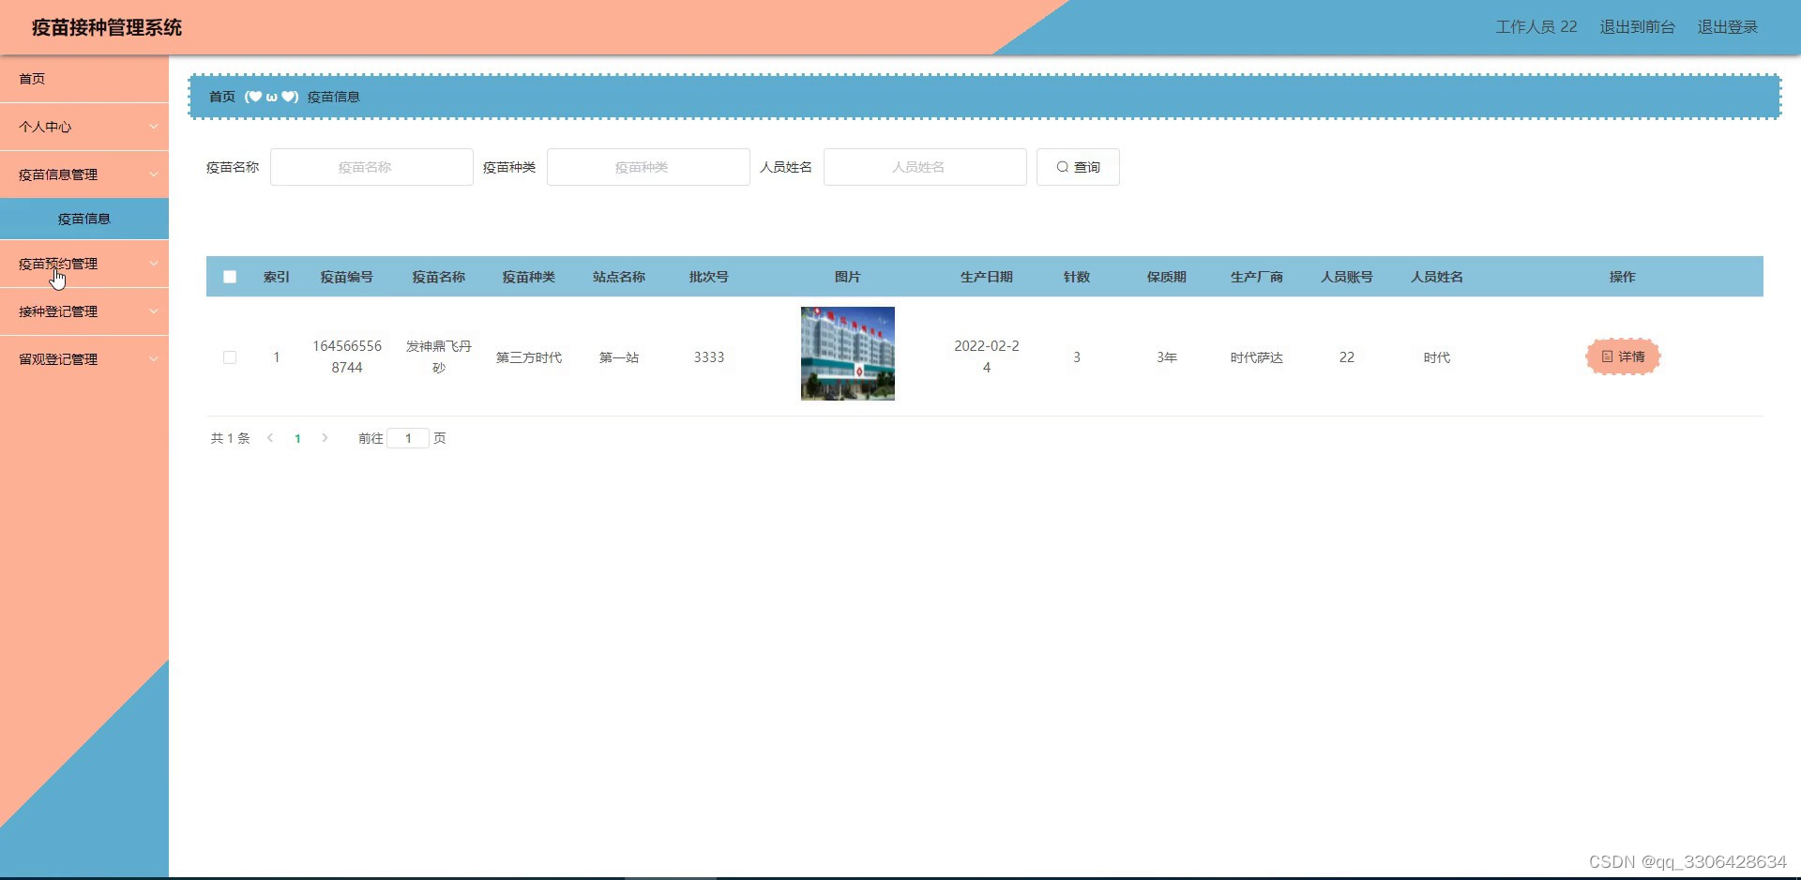Go to the previous page arrow
Viewport: 1801px width, 880px height.
pyautogui.click(x=270, y=438)
